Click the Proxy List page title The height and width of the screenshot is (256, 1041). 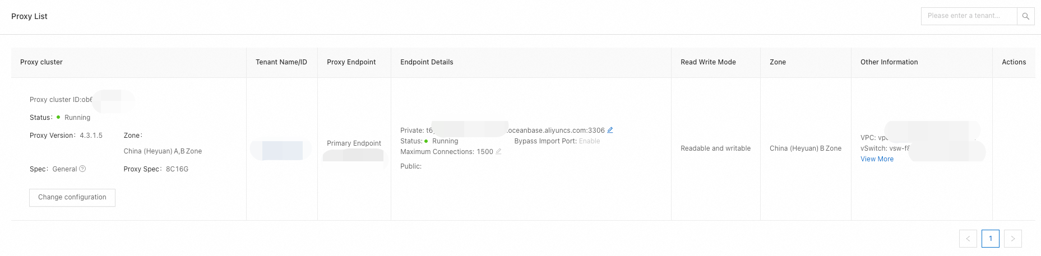pos(29,16)
